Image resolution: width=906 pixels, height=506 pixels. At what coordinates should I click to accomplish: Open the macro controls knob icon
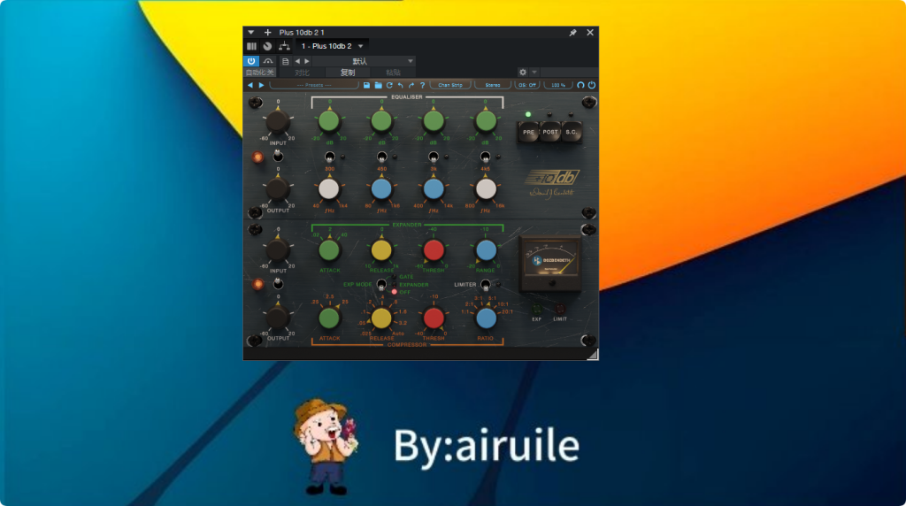pos(267,46)
